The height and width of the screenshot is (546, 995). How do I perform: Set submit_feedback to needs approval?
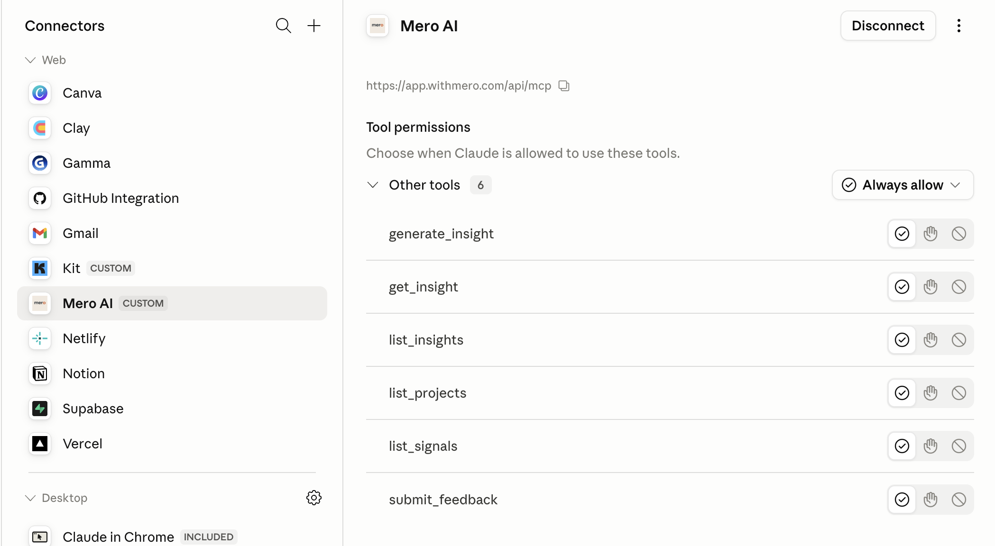click(x=931, y=500)
